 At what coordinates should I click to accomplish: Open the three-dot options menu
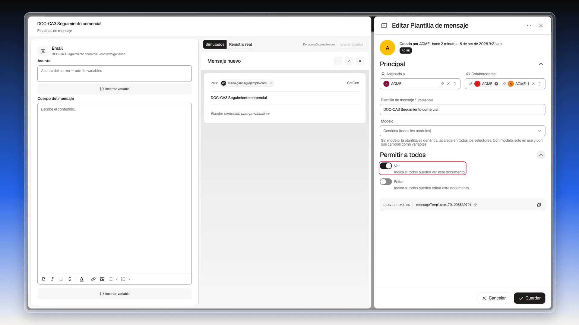coord(529,26)
